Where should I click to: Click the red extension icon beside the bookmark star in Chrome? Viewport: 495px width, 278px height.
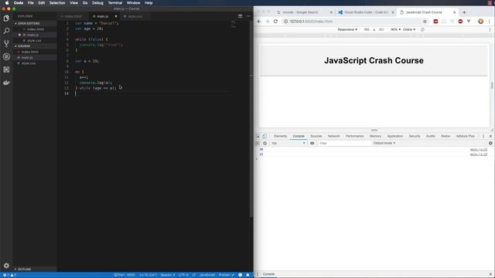(435, 22)
